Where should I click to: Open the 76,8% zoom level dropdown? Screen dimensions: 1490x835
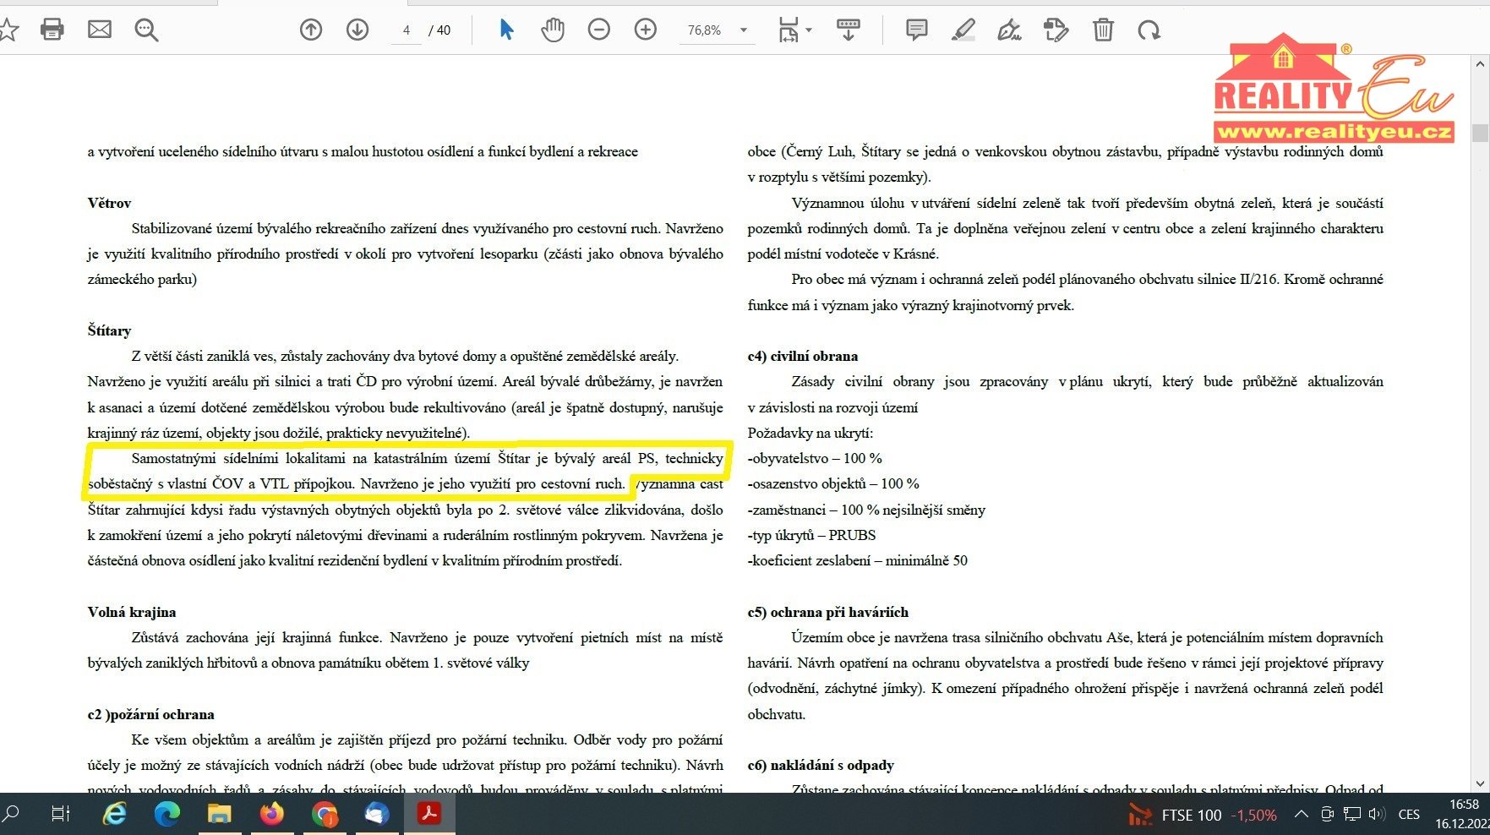point(743,30)
